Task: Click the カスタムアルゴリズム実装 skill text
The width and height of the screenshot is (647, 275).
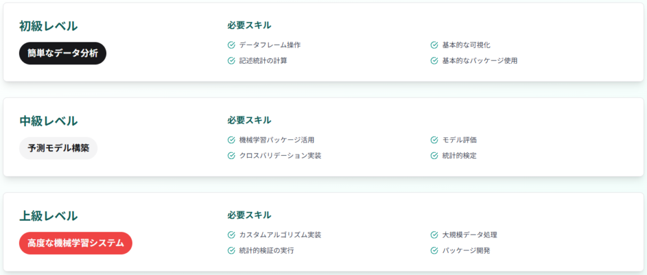Action: coord(280,235)
